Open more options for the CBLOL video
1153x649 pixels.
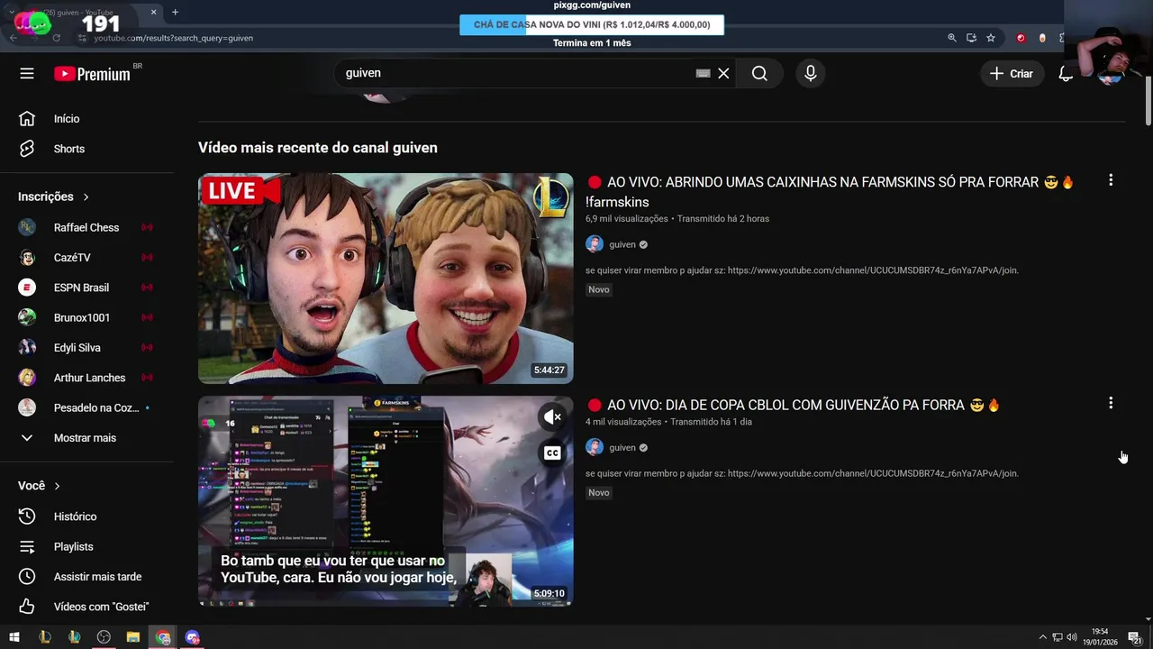pyautogui.click(x=1111, y=403)
